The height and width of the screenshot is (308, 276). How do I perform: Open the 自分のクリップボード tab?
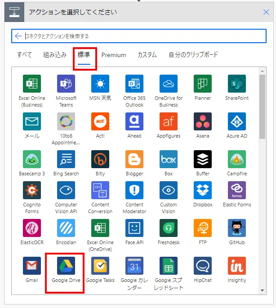coord(193,55)
